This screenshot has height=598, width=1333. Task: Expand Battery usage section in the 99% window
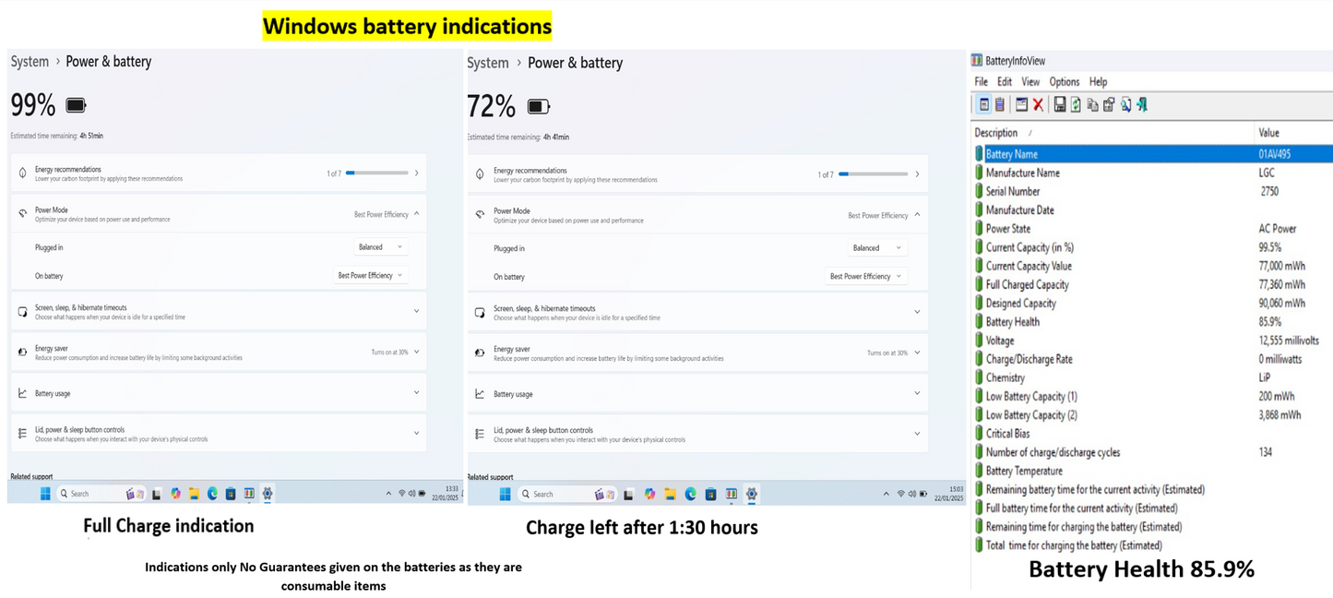[x=219, y=393]
